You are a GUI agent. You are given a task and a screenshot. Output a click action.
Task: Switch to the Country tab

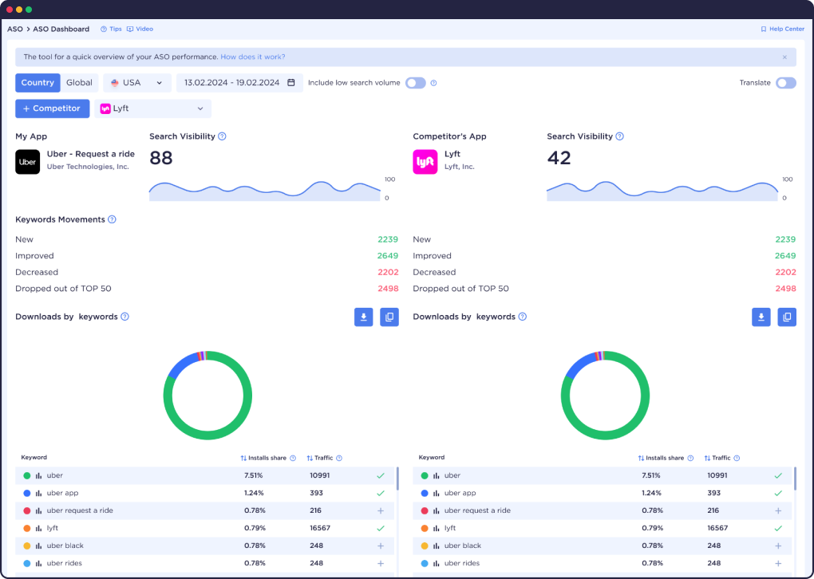[38, 82]
